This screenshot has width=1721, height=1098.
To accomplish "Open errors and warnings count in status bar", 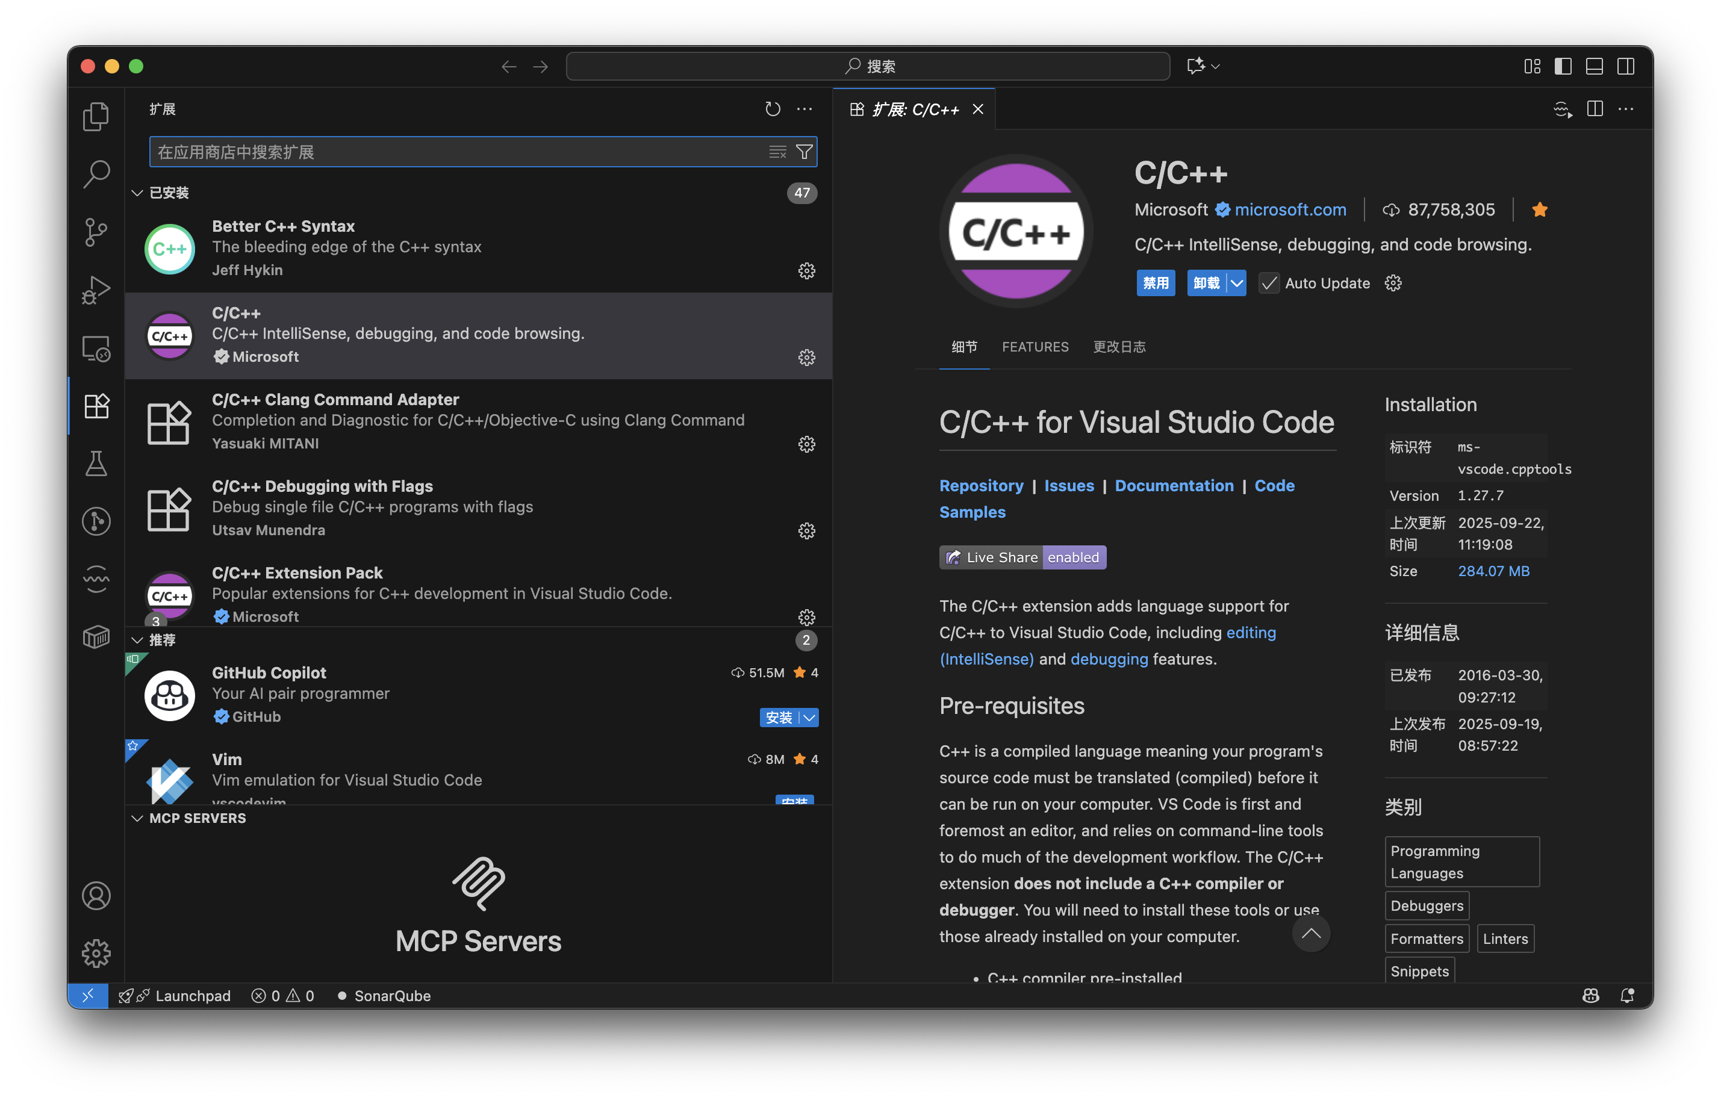I will 282,996.
